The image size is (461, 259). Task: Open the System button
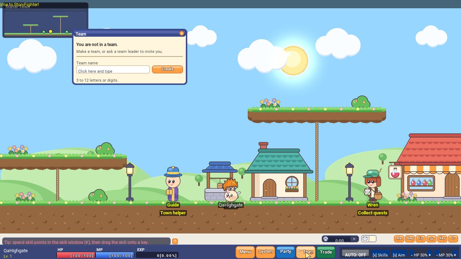tap(265, 252)
